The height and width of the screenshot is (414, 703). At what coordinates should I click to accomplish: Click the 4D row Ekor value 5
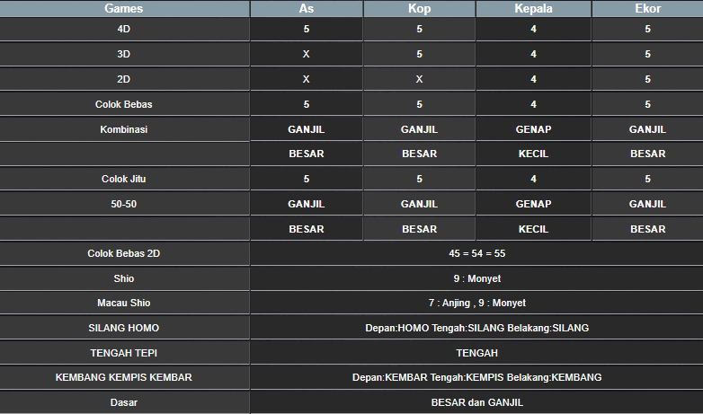click(x=648, y=29)
